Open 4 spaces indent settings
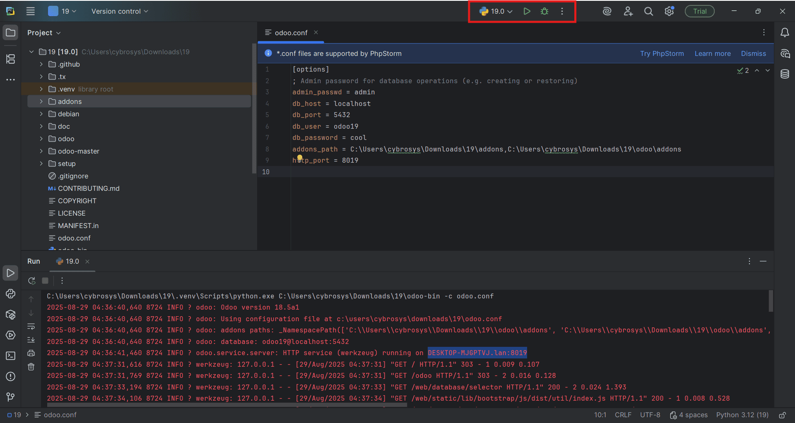The height and width of the screenshot is (423, 795). click(x=689, y=415)
